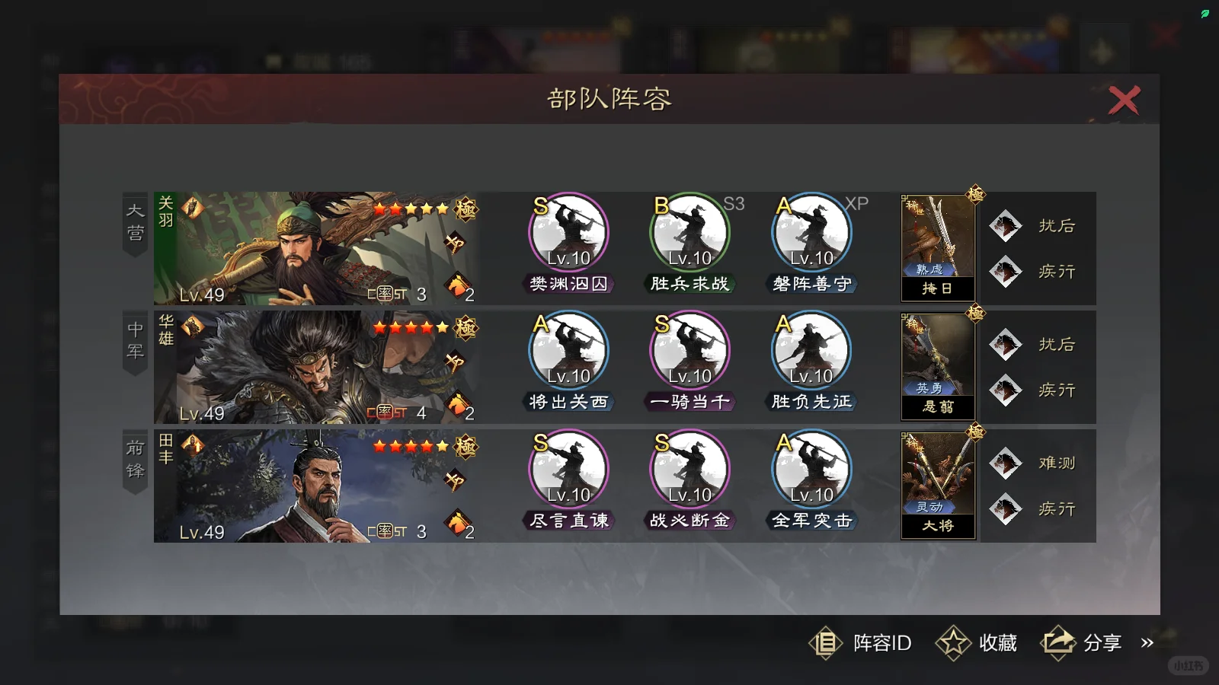Share the lineup with 分享
1219x685 pixels.
click(x=1082, y=643)
